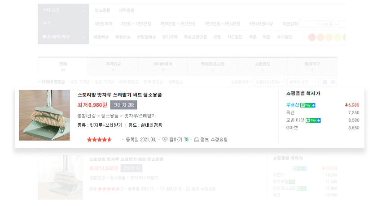Image resolution: width=386 pixels, height=206 pixels.
Task: Select the 6만4천원이상 price range
Action: [x=261, y=24]
